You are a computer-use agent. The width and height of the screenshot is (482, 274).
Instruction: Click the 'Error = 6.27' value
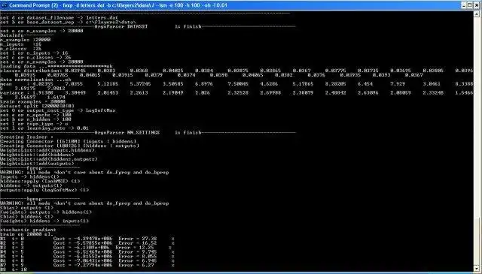tap(136, 265)
